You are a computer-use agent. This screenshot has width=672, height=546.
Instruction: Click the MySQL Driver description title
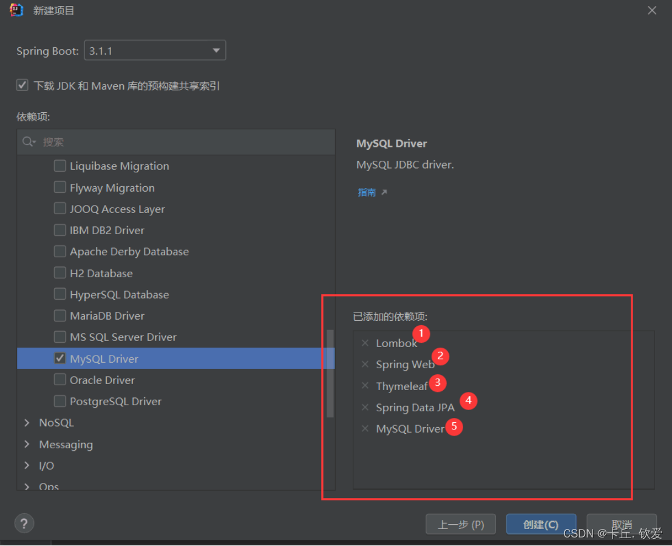[x=392, y=143]
